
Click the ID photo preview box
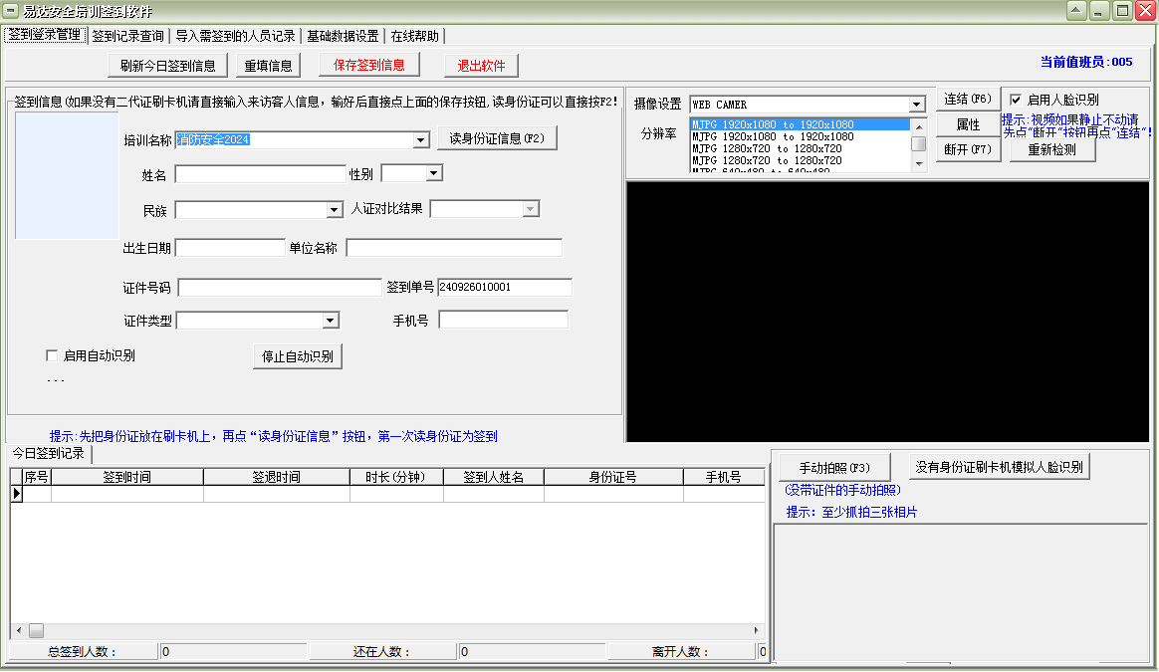[67, 175]
